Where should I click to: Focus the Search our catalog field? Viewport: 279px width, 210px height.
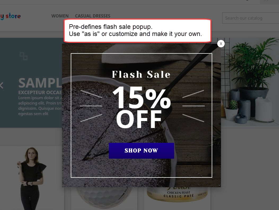pyautogui.click(x=251, y=18)
